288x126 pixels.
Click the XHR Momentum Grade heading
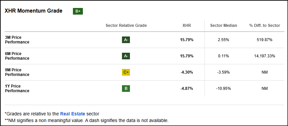click(33, 11)
